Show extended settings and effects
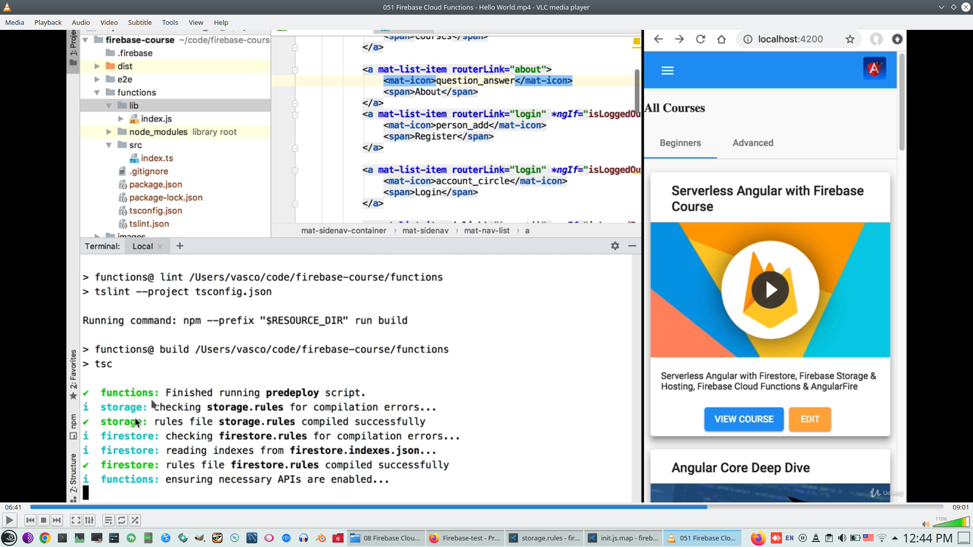 pos(89,520)
